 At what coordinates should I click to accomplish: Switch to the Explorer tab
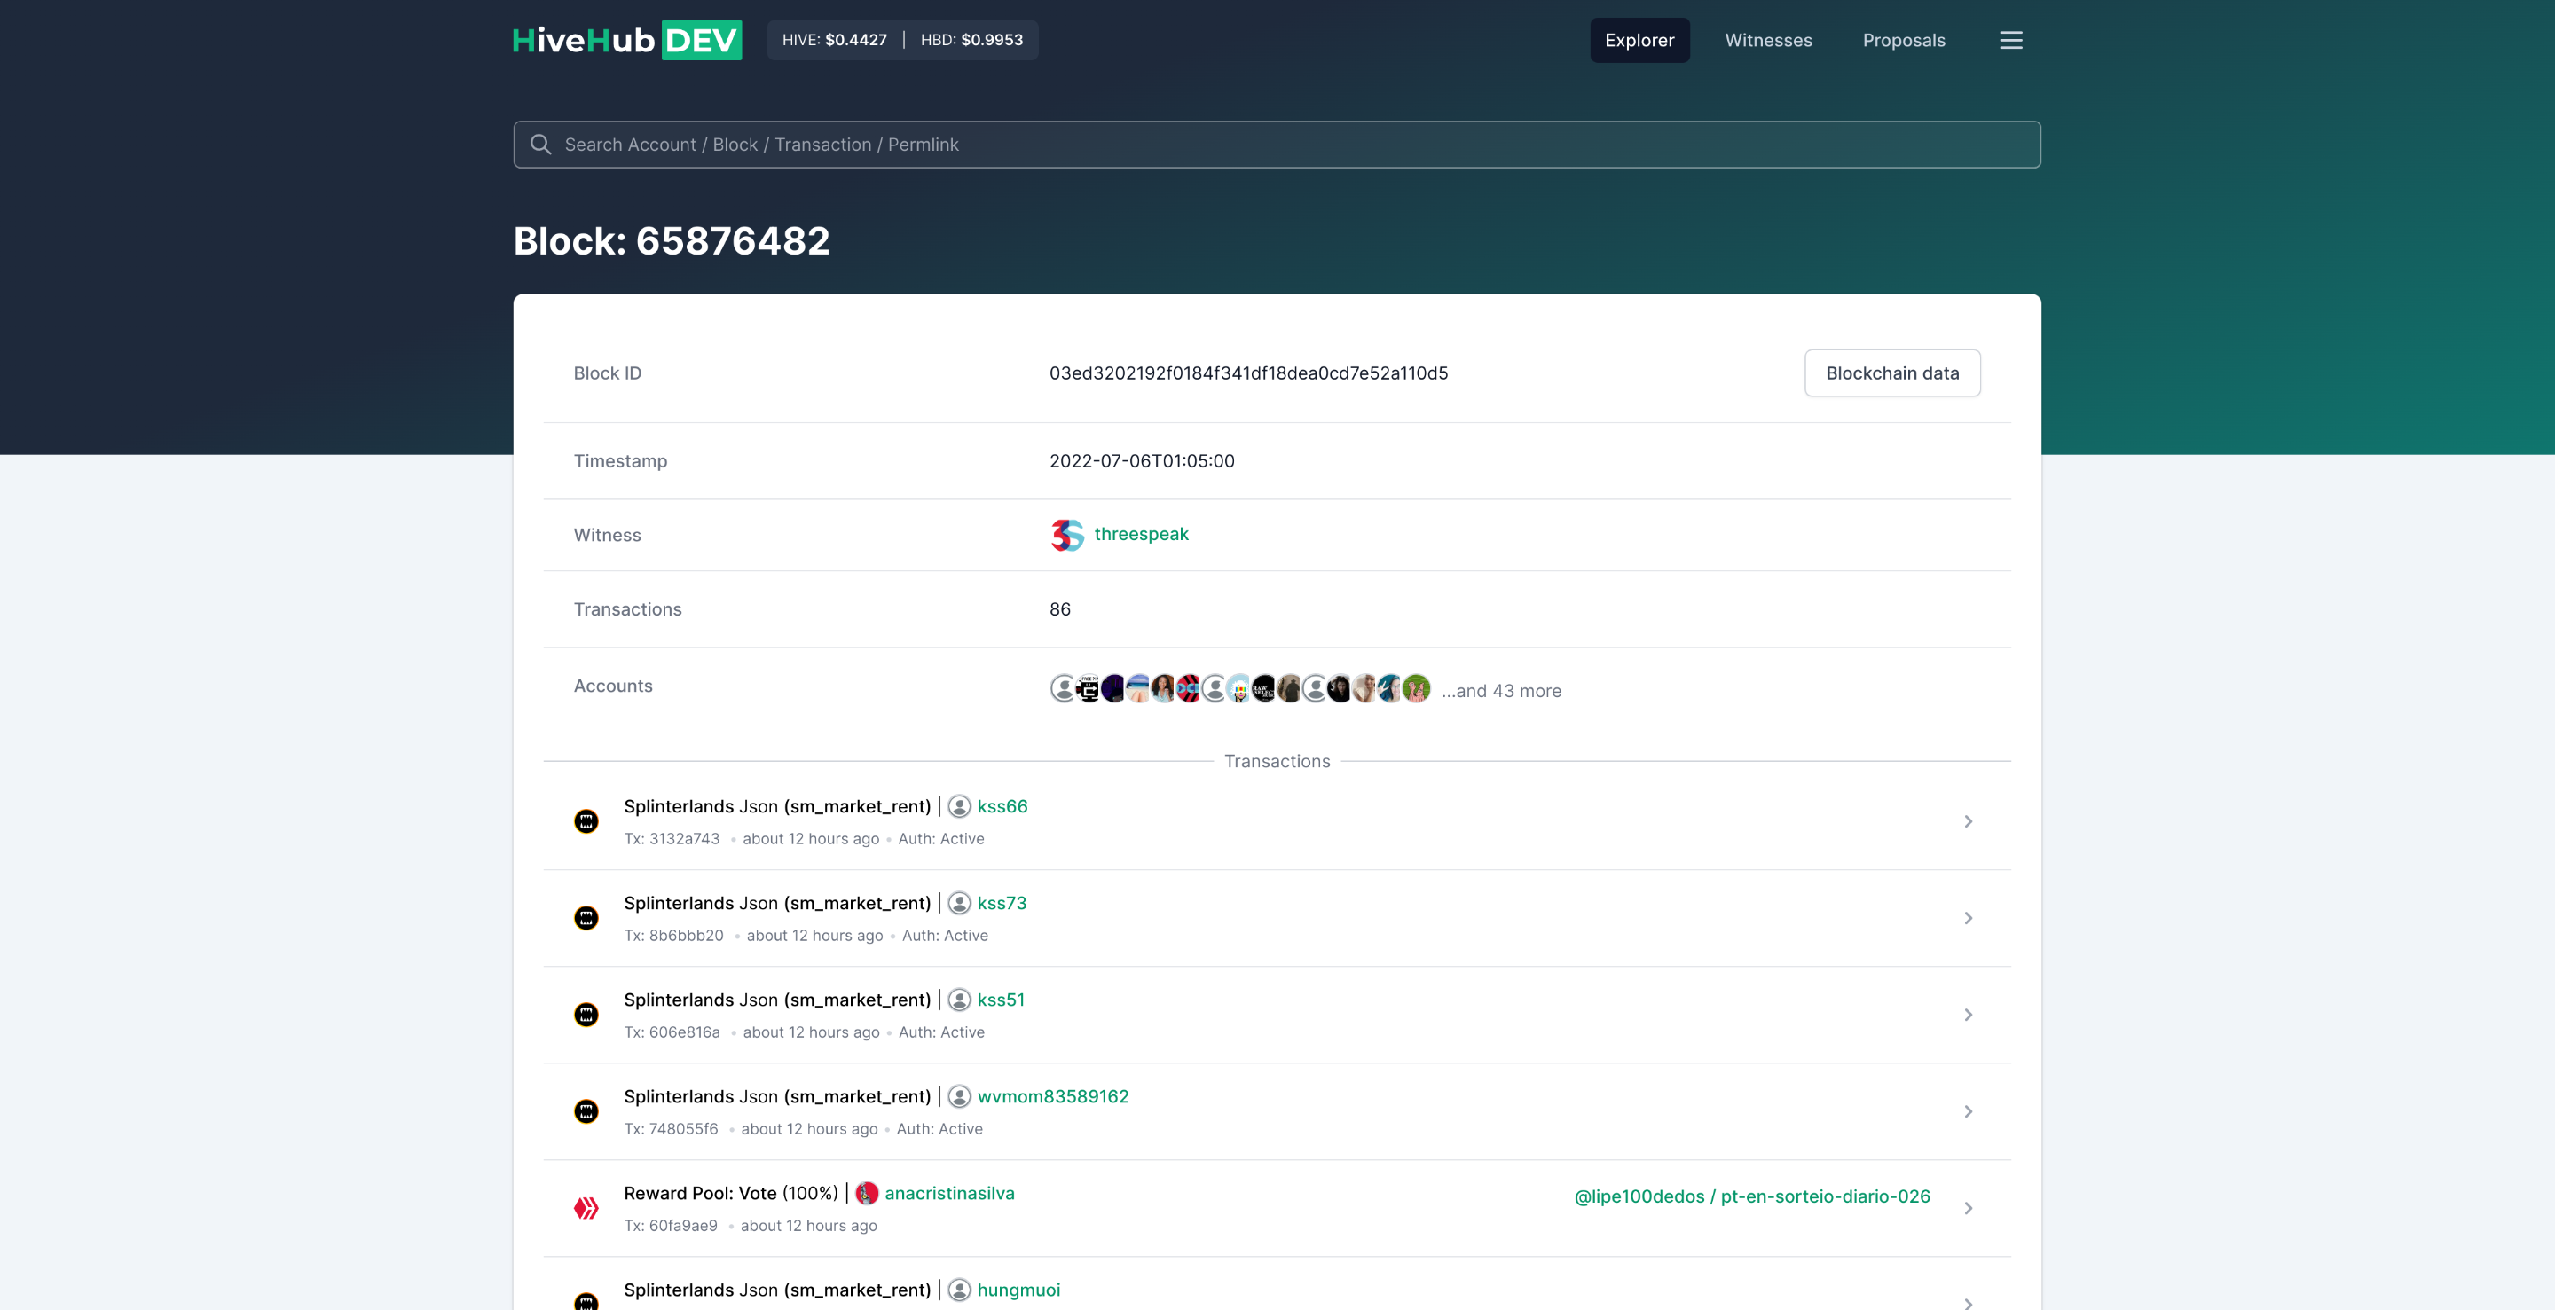[1639, 40]
